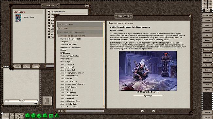Click the Reference index vertical scrollbar
The image size is (213, 119).
[x=104, y=64]
